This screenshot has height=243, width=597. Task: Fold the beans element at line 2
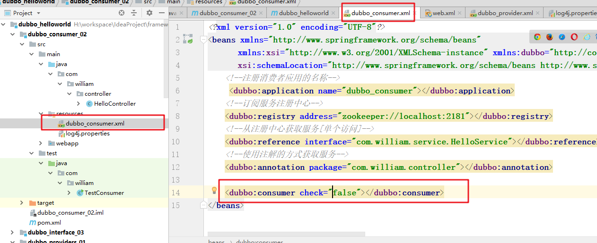tap(203, 39)
